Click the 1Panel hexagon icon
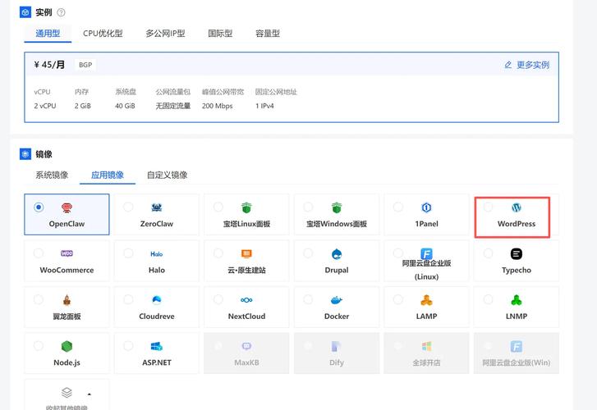Screen dimensions: 597x410 click(x=426, y=207)
